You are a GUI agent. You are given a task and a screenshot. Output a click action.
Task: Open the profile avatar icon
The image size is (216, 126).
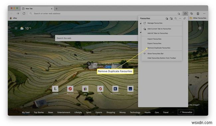[x=198, y=14]
